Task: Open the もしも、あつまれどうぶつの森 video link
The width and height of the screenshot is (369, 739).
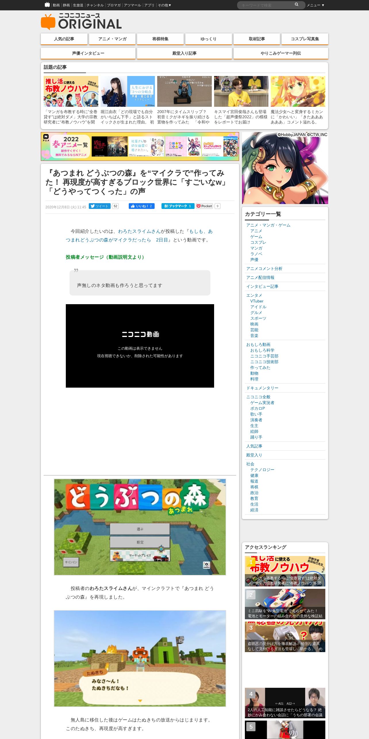Action: [139, 236]
